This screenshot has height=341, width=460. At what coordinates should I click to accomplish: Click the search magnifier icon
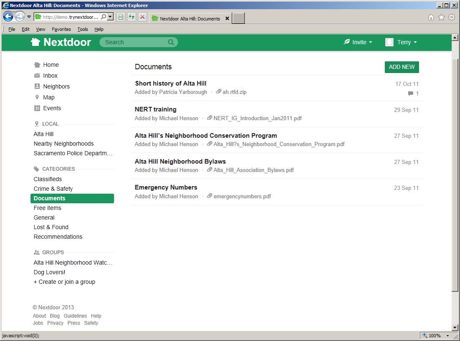(x=171, y=42)
